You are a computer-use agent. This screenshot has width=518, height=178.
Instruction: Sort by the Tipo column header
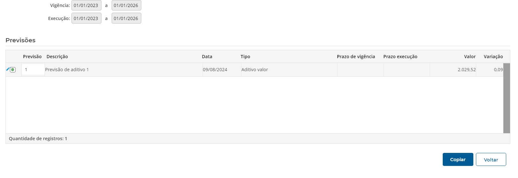tap(245, 57)
